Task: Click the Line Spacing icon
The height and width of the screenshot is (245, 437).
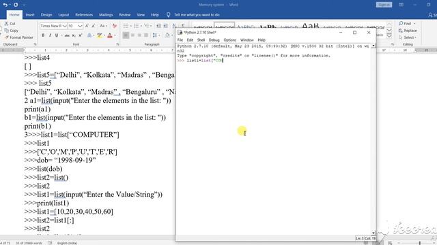Action: coord(155,35)
